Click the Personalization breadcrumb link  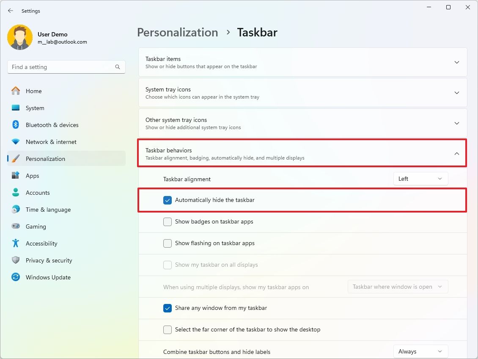pyautogui.click(x=177, y=32)
